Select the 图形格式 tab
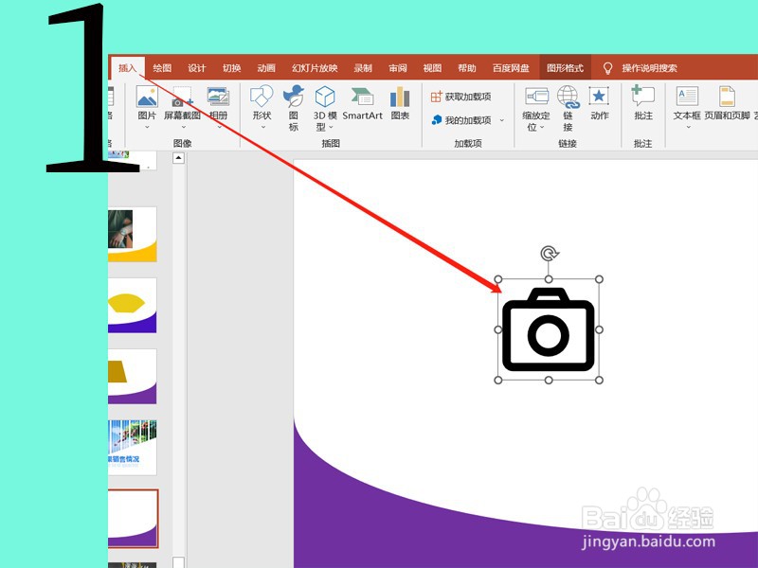 click(x=565, y=68)
